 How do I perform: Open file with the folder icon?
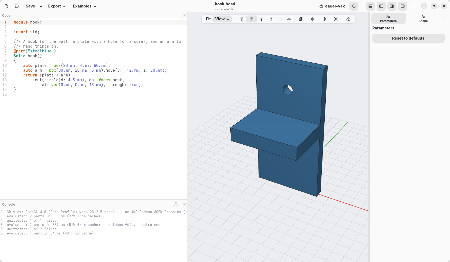[17, 6]
